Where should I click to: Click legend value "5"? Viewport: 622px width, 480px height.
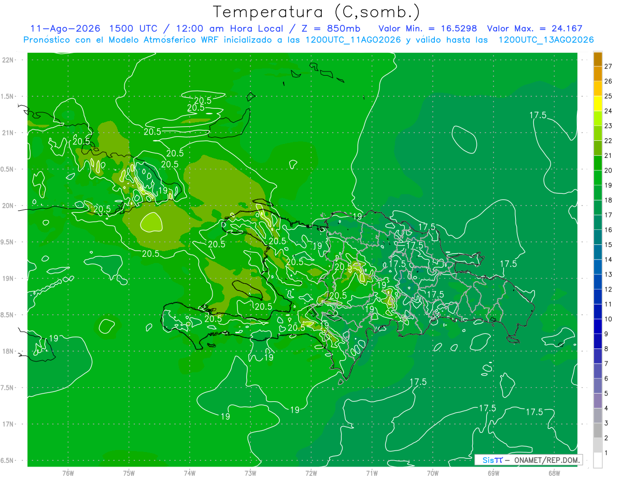tap(606, 394)
